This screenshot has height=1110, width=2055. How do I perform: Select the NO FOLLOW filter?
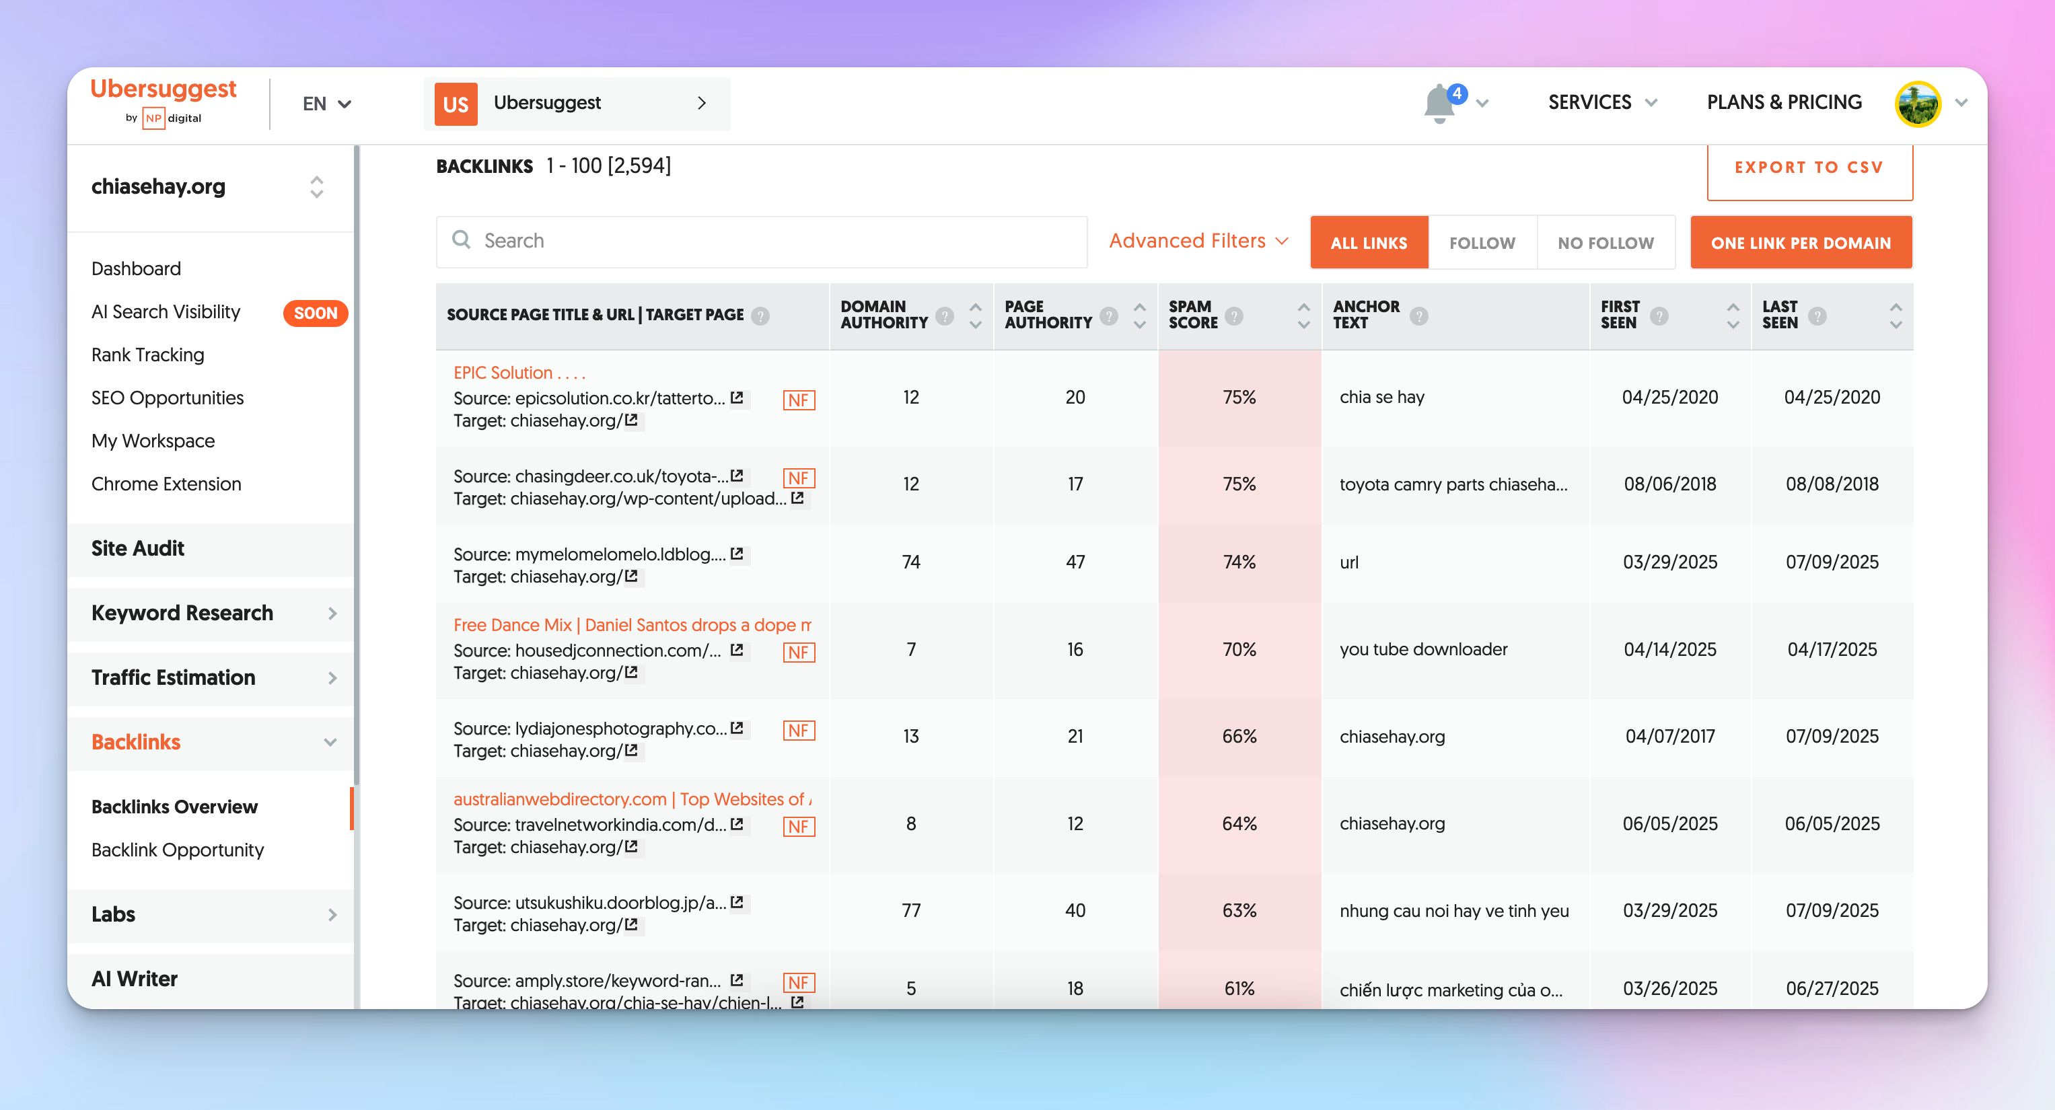tap(1606, 242)
